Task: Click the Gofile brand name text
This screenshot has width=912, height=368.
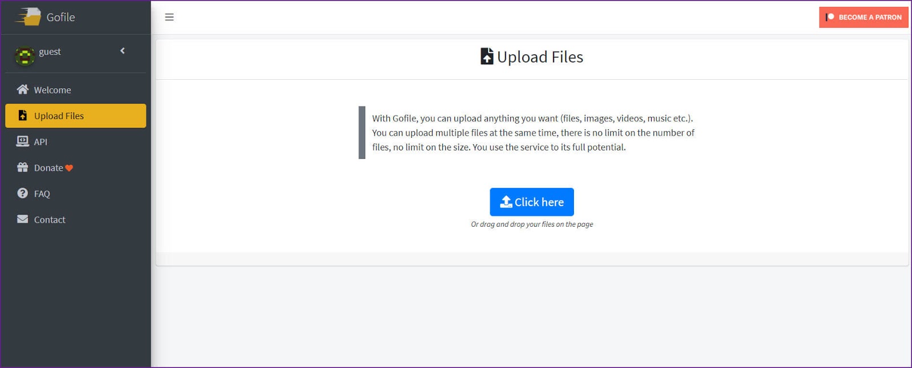Action: click(x=60, y=17)
